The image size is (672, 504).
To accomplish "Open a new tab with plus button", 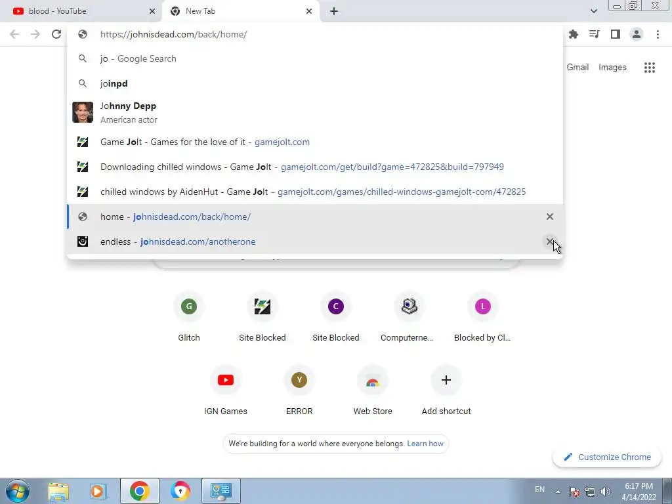I will [334, 11].
